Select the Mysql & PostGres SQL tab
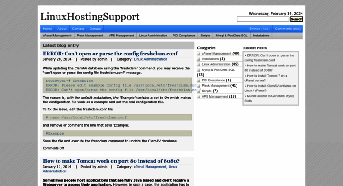This screenshot has width=343, height=186. [231, 36]
